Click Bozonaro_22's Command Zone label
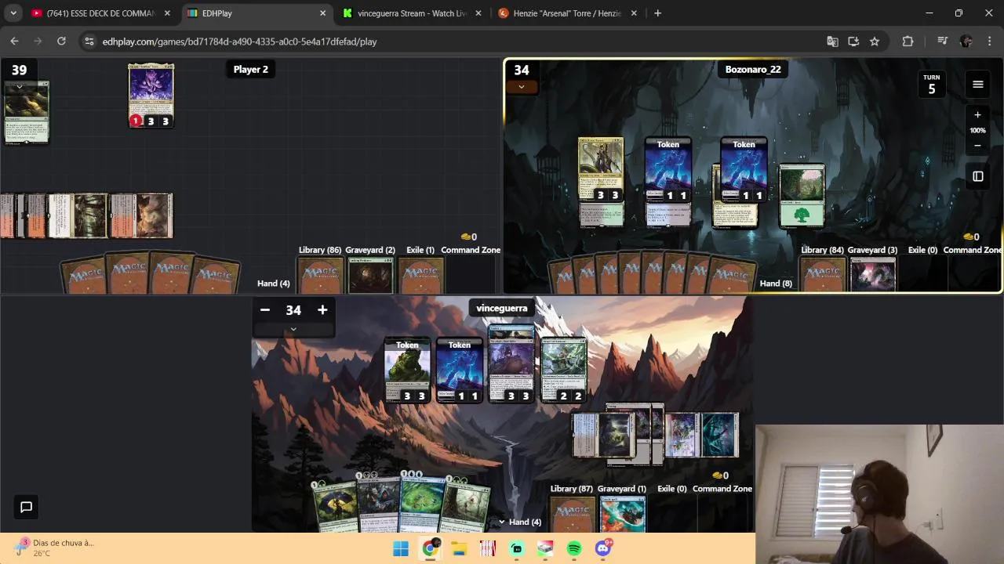The width and height of the screenshot is (1004, 564). (x=973, y=250)
